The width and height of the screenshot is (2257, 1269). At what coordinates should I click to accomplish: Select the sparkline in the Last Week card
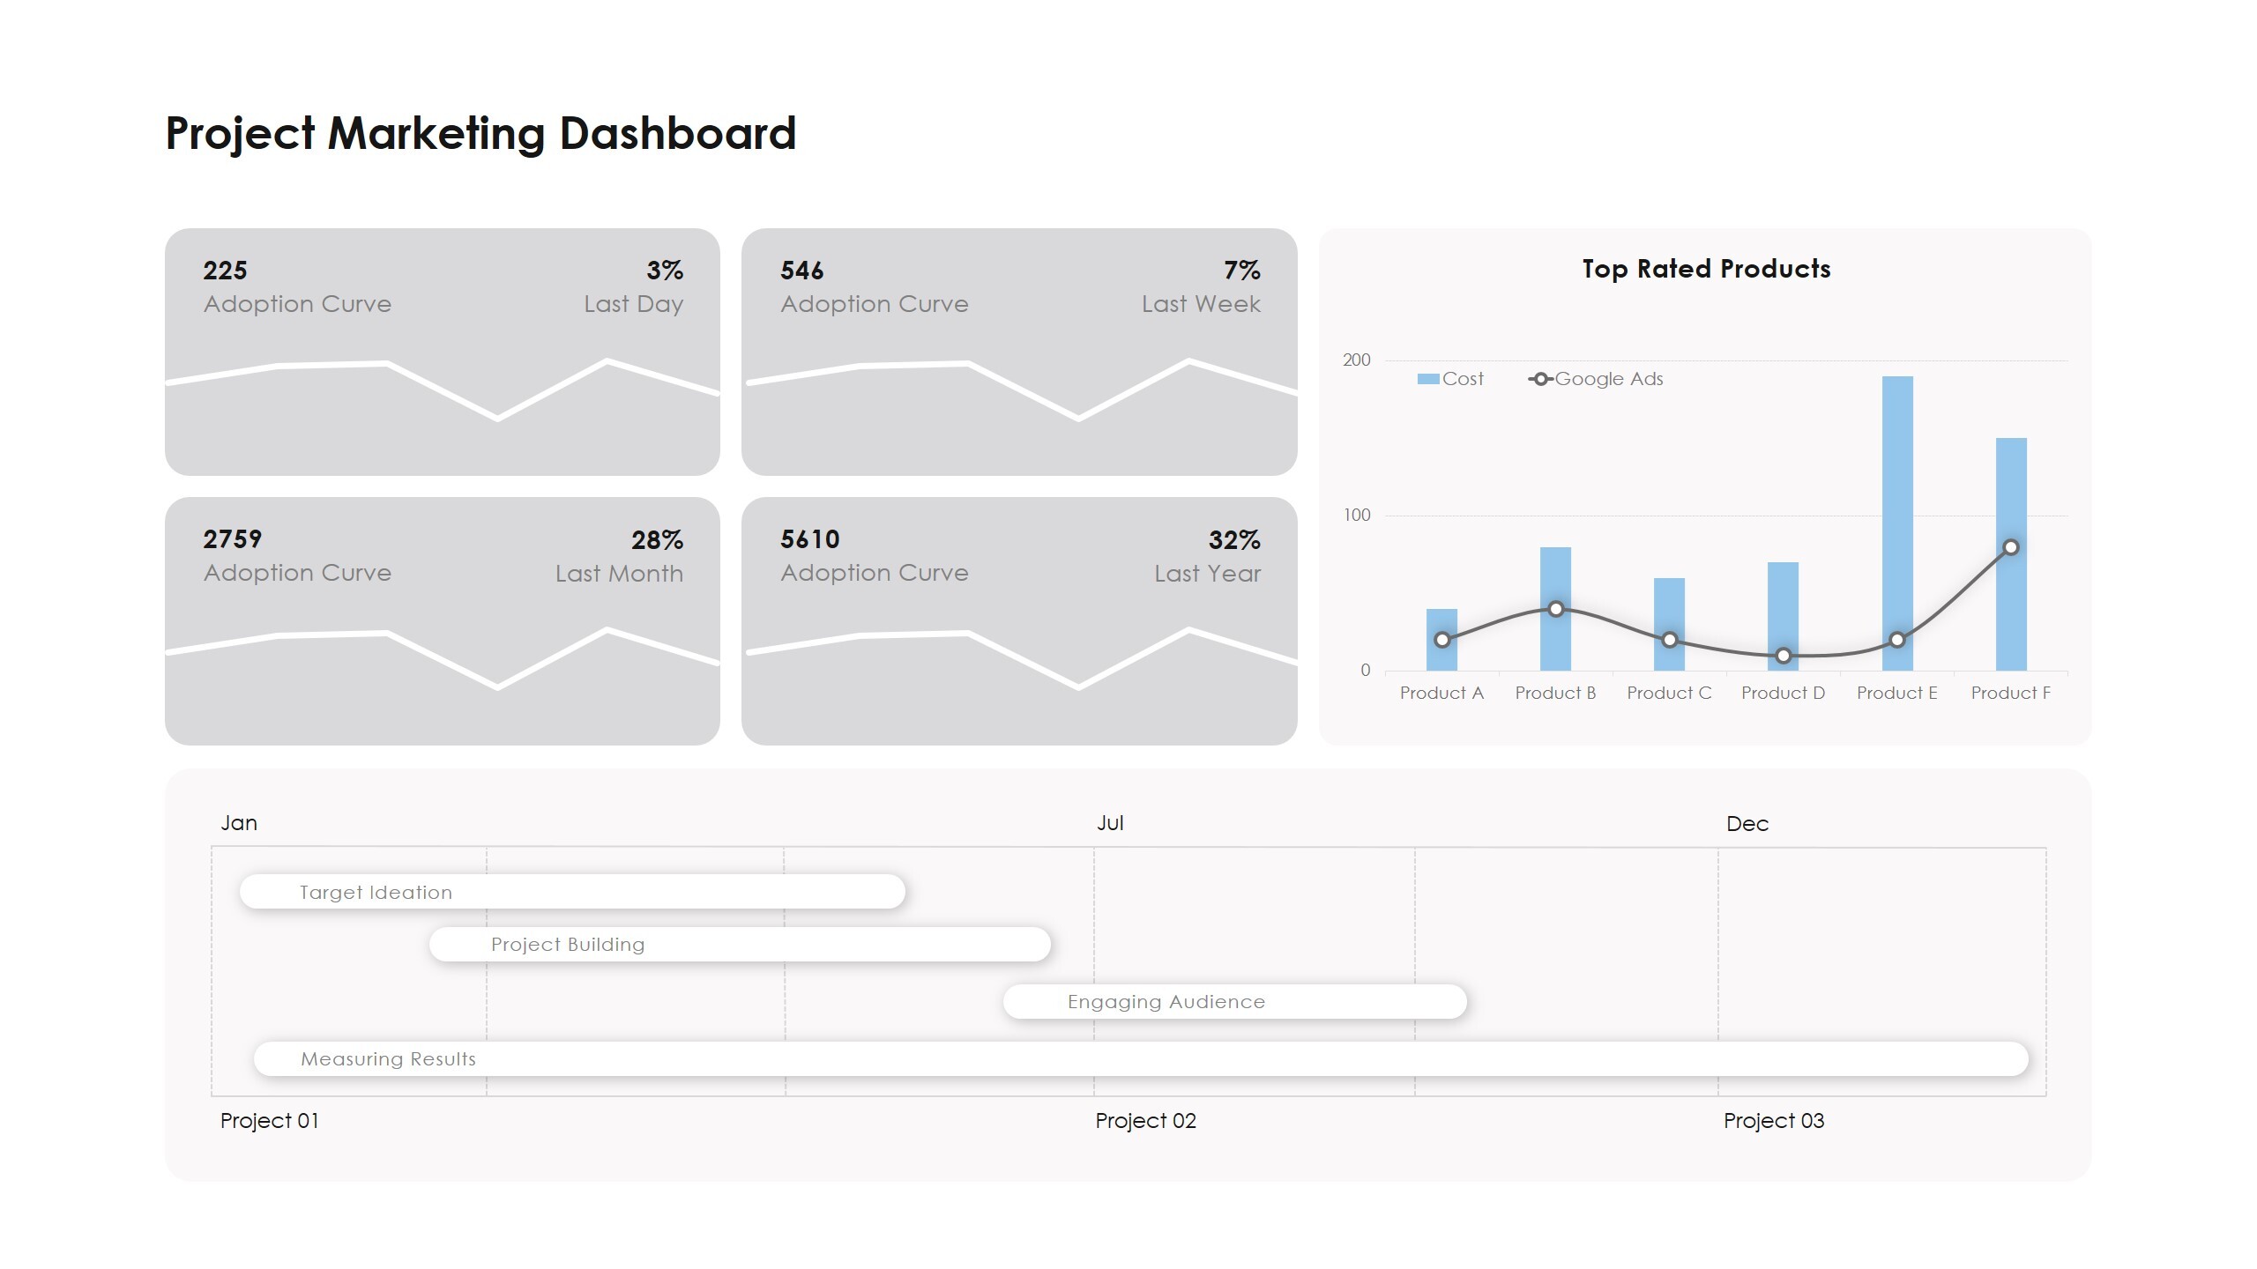point(1021,389)
